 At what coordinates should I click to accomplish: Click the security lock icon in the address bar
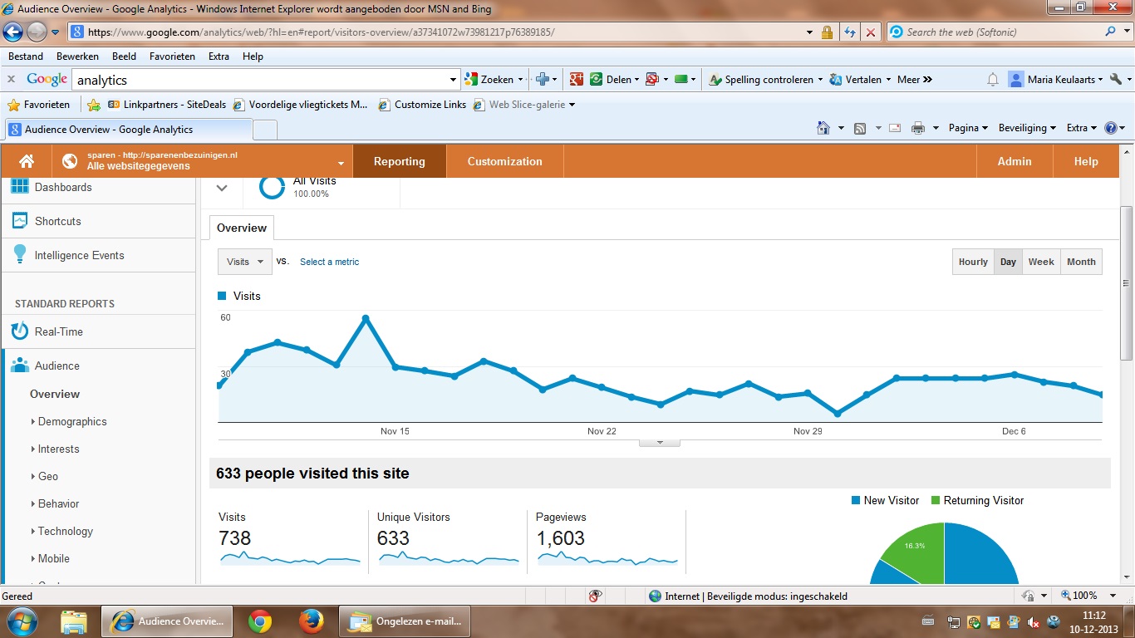(827, 32)
